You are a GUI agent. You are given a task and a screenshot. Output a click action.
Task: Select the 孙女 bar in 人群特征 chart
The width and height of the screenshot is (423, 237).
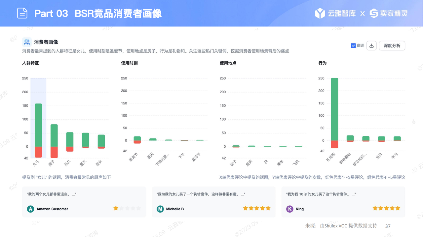point(70,142)
